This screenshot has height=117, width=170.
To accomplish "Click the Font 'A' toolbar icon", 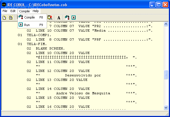I will pos(59,18).
